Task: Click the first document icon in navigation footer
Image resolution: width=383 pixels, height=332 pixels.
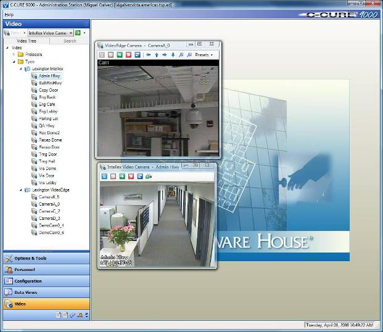Action: [58, 315]
